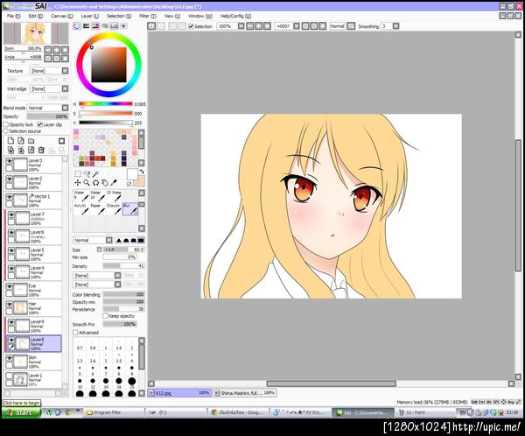The width and height of the screenshot is (525, 436).
Task: Open the first brush shape [None] dropdown
Action: pyautogui.click(x=117, y=275)
